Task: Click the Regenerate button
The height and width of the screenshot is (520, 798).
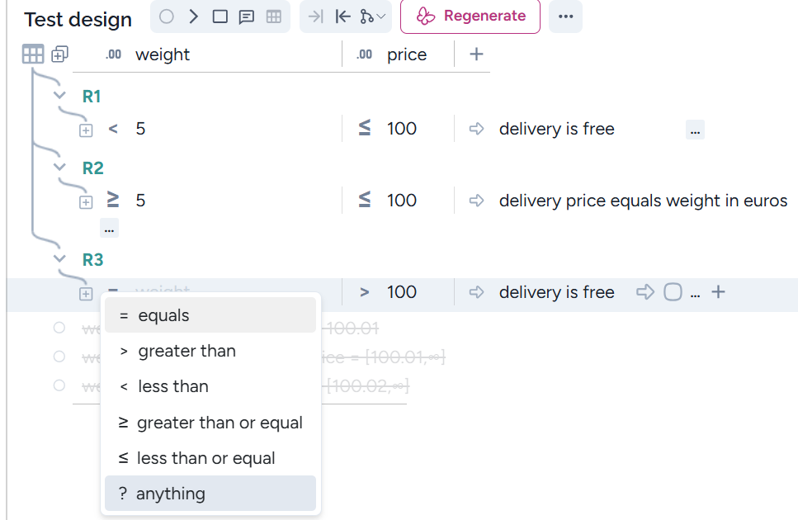Action: pos(470,17)
